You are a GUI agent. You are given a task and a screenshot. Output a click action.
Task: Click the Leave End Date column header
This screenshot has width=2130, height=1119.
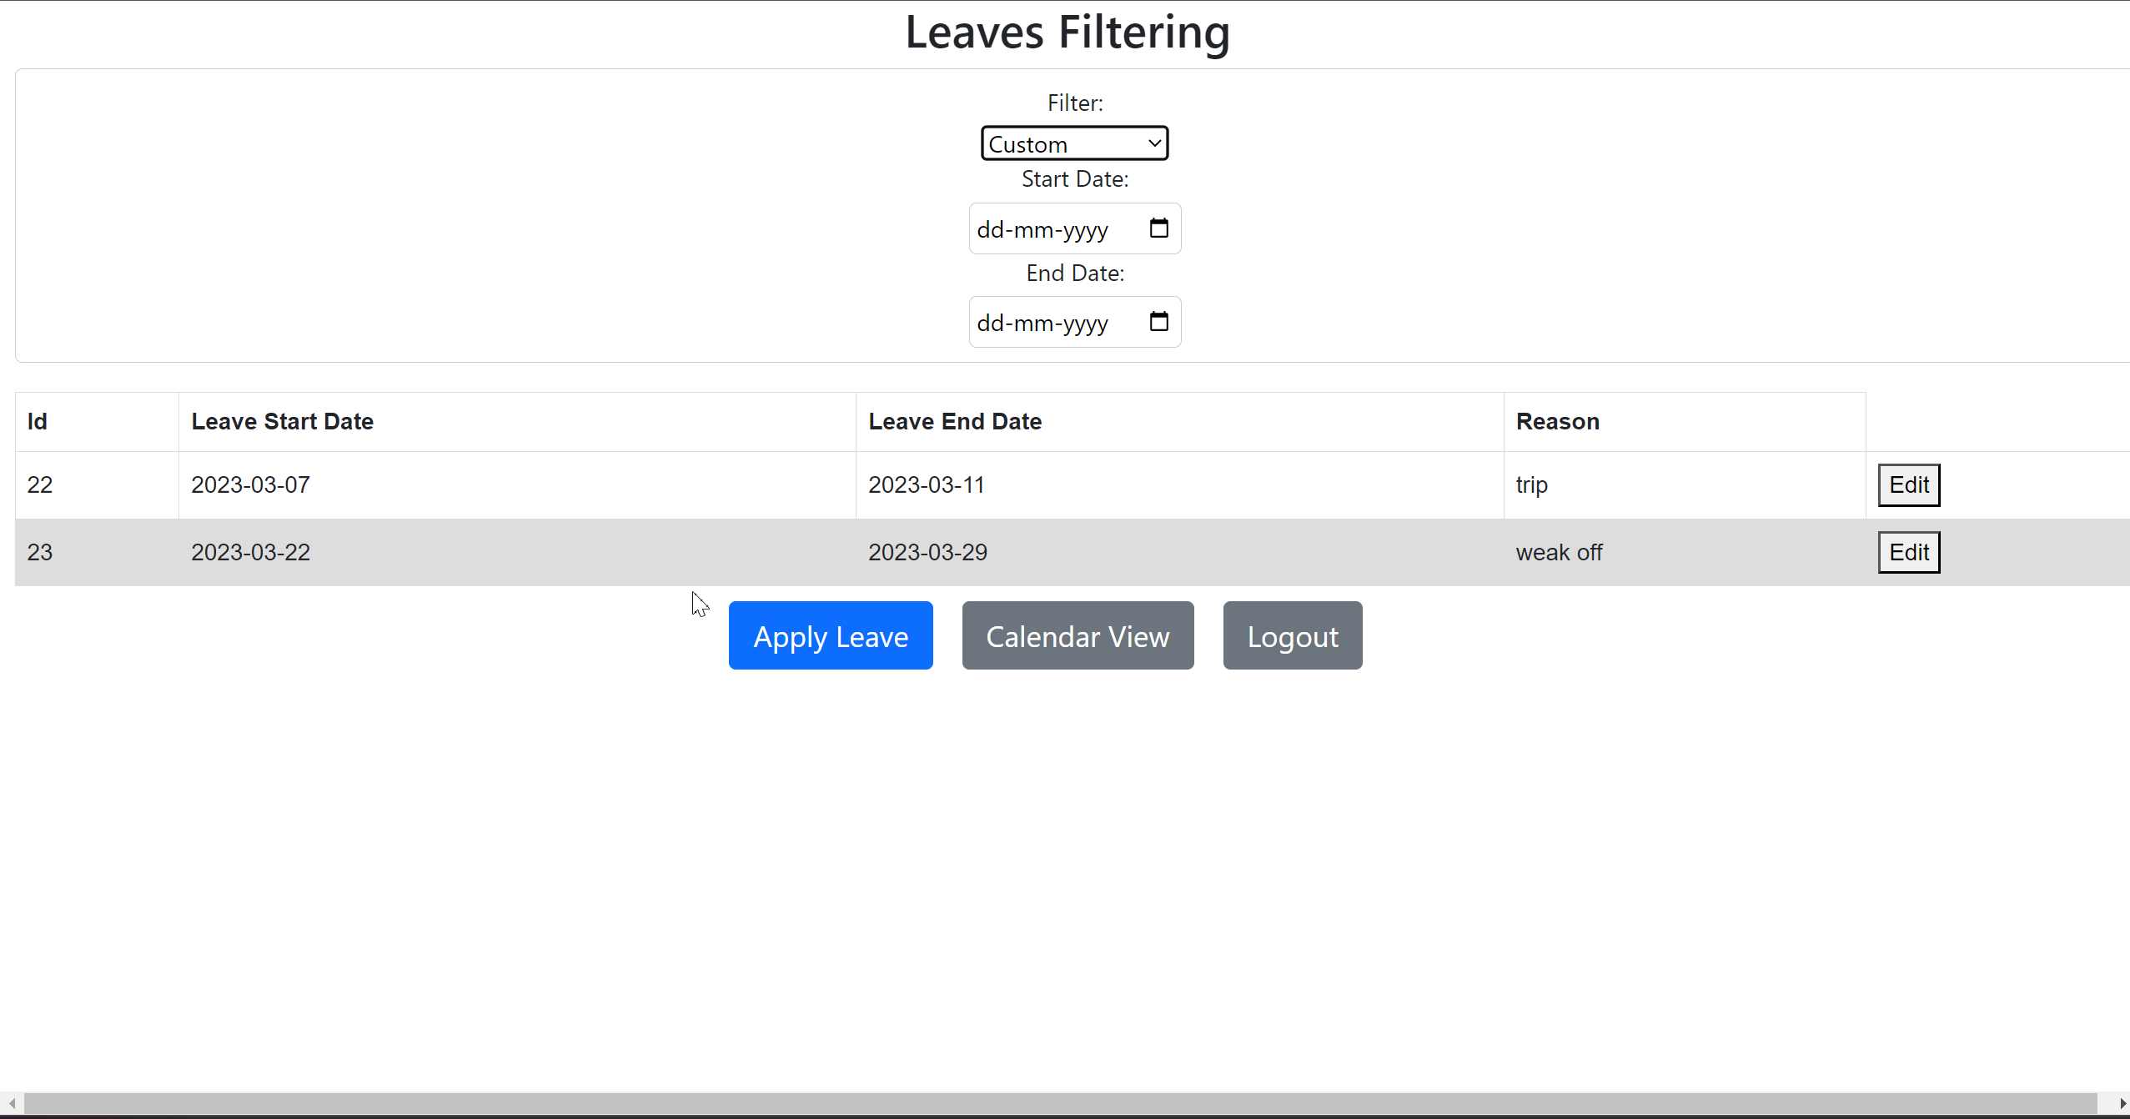(x=955, y=421)
